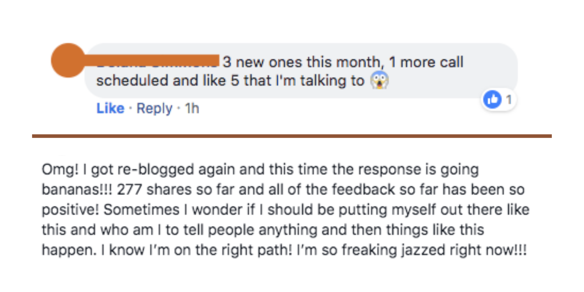Click the scream face emoji
This screenshot has height=292, width=584.
point(379,80)
